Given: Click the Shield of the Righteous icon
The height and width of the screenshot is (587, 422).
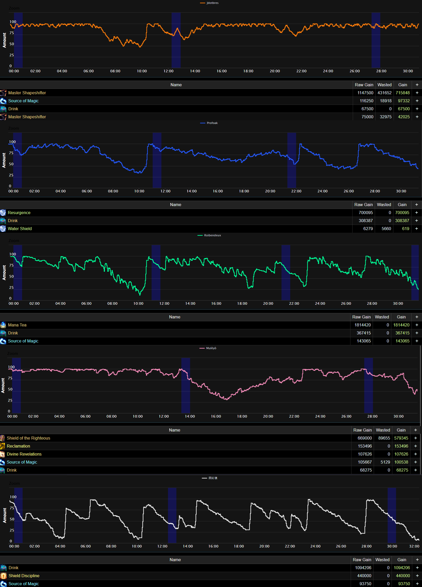Looking at the screenshot, I should 3,438.
